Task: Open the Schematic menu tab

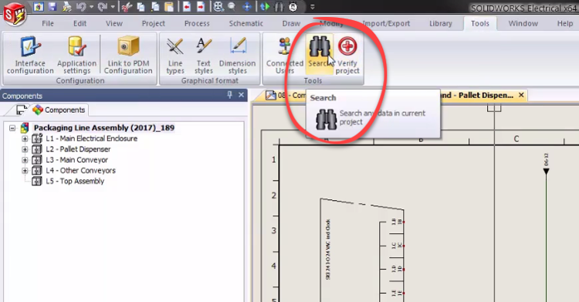Action: 246,23
